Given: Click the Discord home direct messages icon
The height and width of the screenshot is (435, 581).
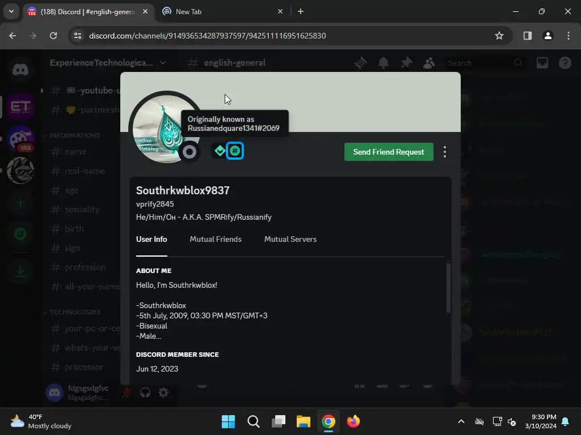Looking at the screenshot, I should coord(20,70).
